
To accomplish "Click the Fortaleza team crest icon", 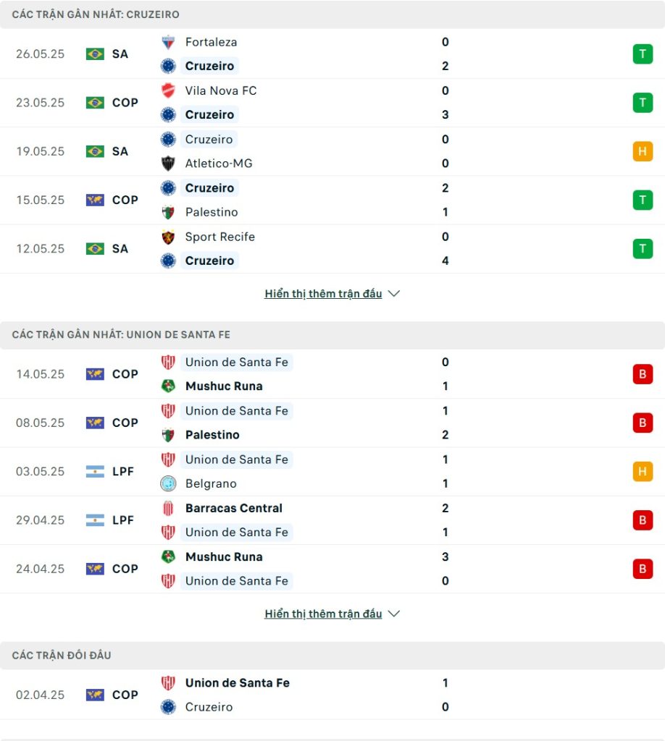I will pos(168,42).
